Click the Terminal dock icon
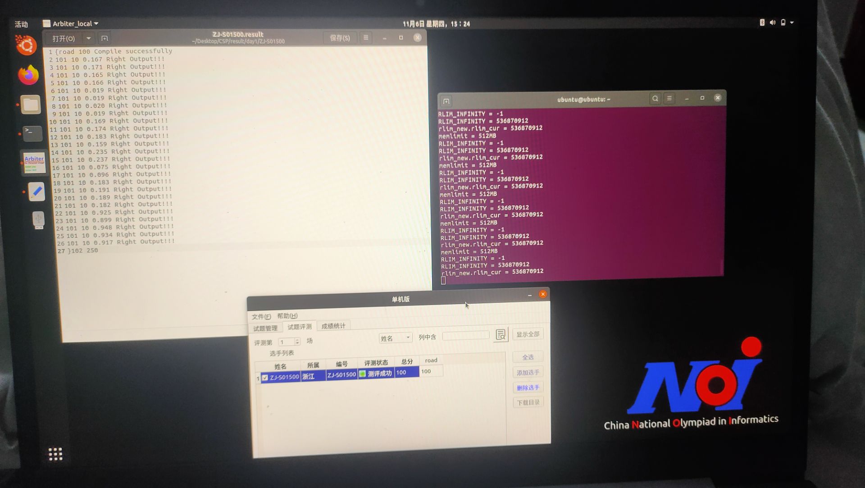Image resolution: width=865 pixels, height=488 pixels. (32, 133)
